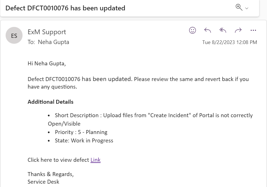Click the Short Description bullet text
Viewport: 267px width, 187px height.
[x=153, y=115]
